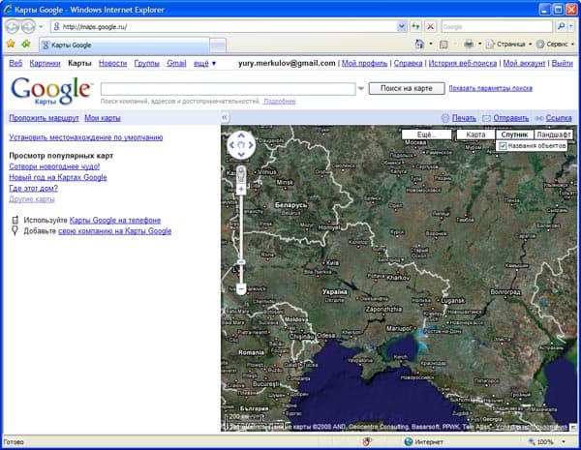Click the hand icon in pan control center

[241, 145]
